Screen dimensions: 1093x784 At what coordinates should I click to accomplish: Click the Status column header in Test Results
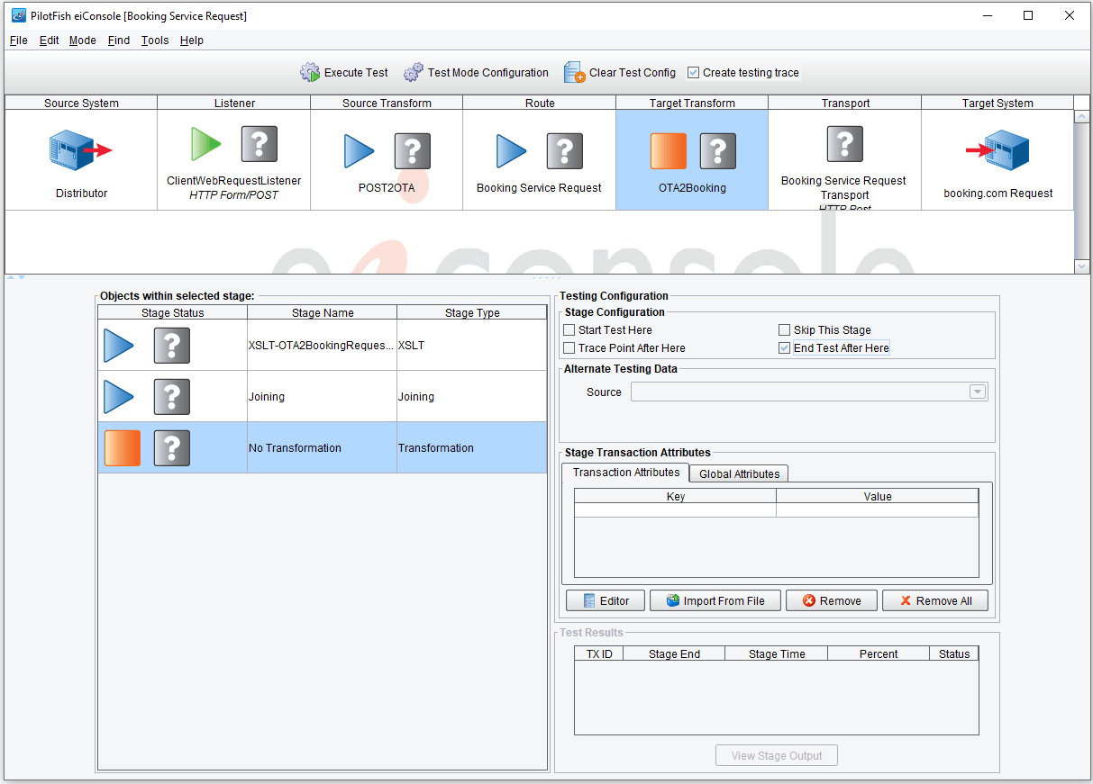point(953,653)
